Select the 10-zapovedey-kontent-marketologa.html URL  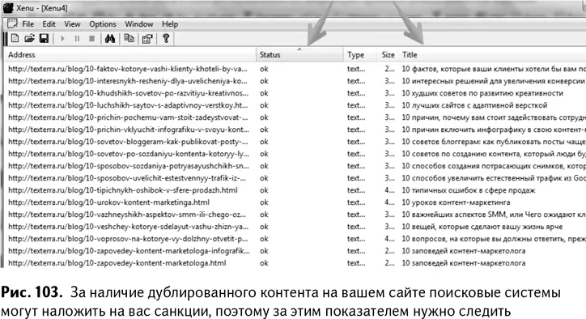(117, 263)
